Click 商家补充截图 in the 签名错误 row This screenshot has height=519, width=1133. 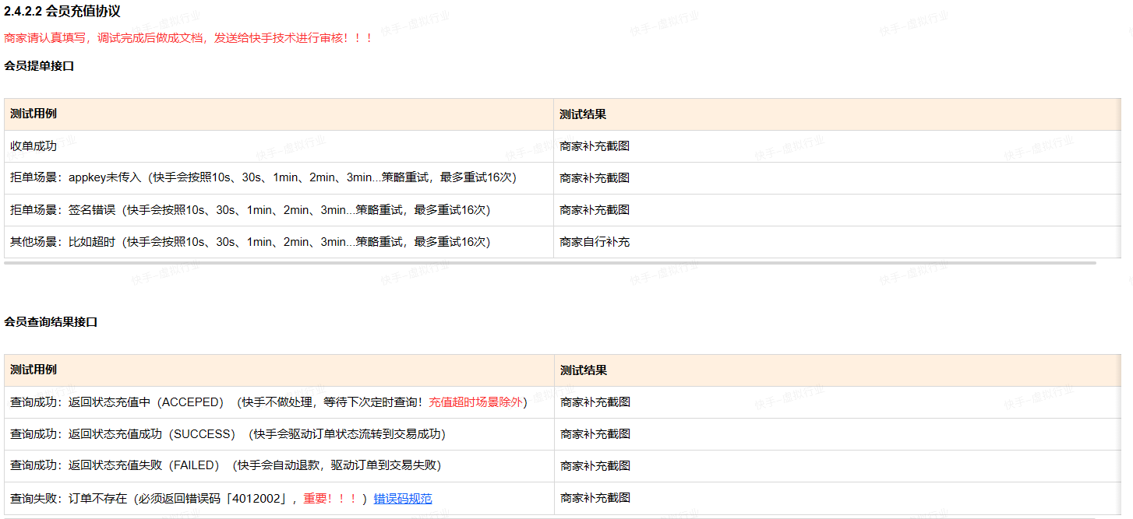(595, 209)
